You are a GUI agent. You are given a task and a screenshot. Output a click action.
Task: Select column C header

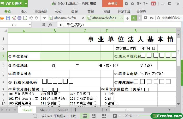85,31
